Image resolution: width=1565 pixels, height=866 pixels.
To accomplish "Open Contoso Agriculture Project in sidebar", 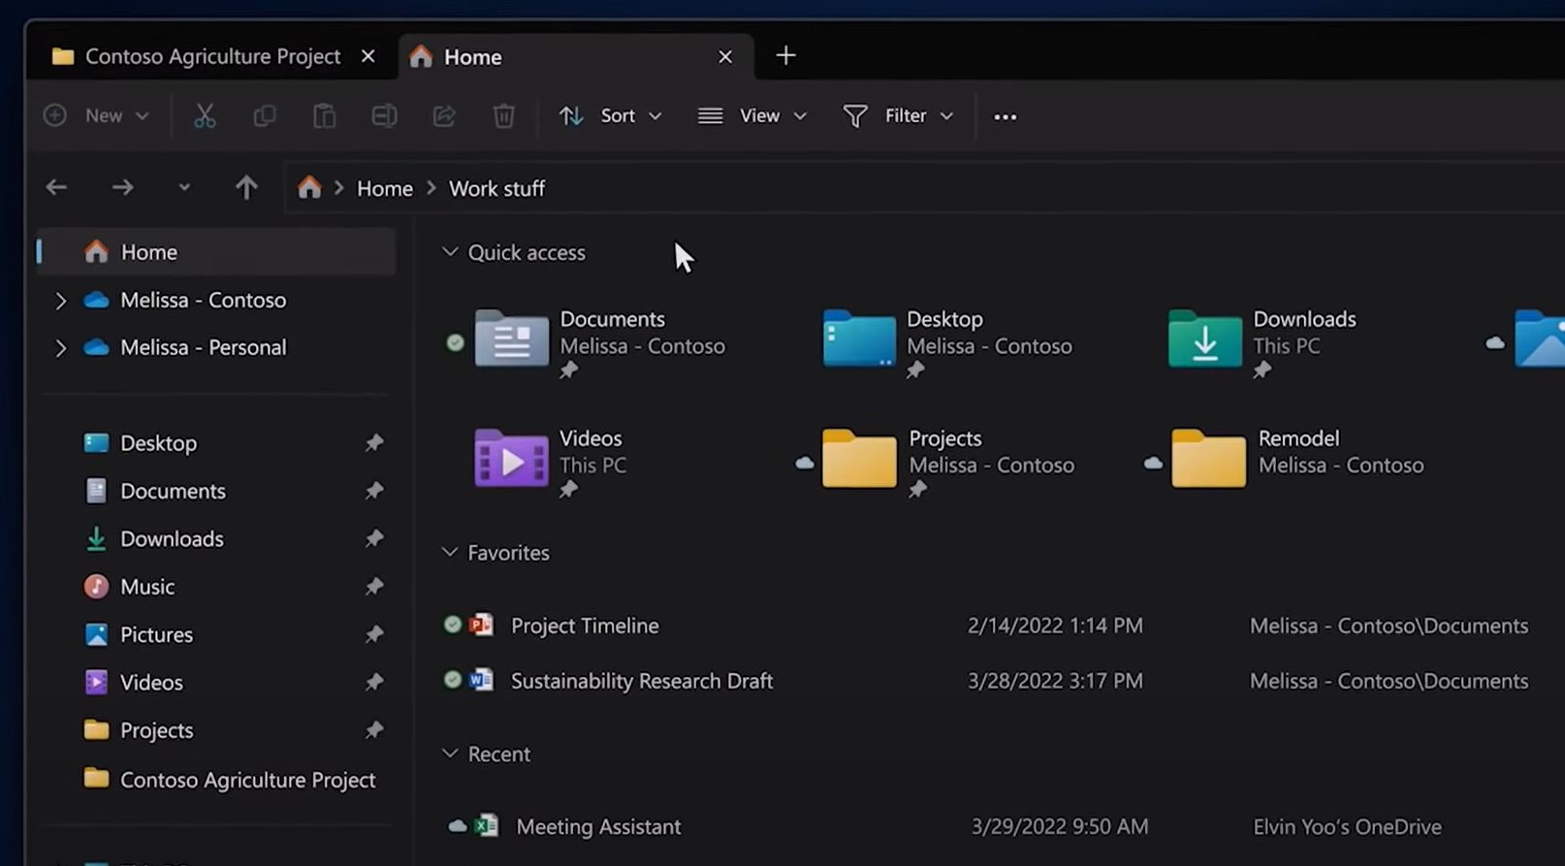I will coord(247,780).
